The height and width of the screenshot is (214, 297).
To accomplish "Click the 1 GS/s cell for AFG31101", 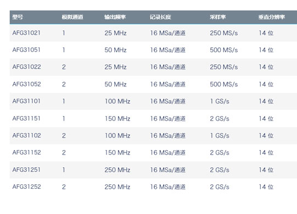I will (220, 101).
